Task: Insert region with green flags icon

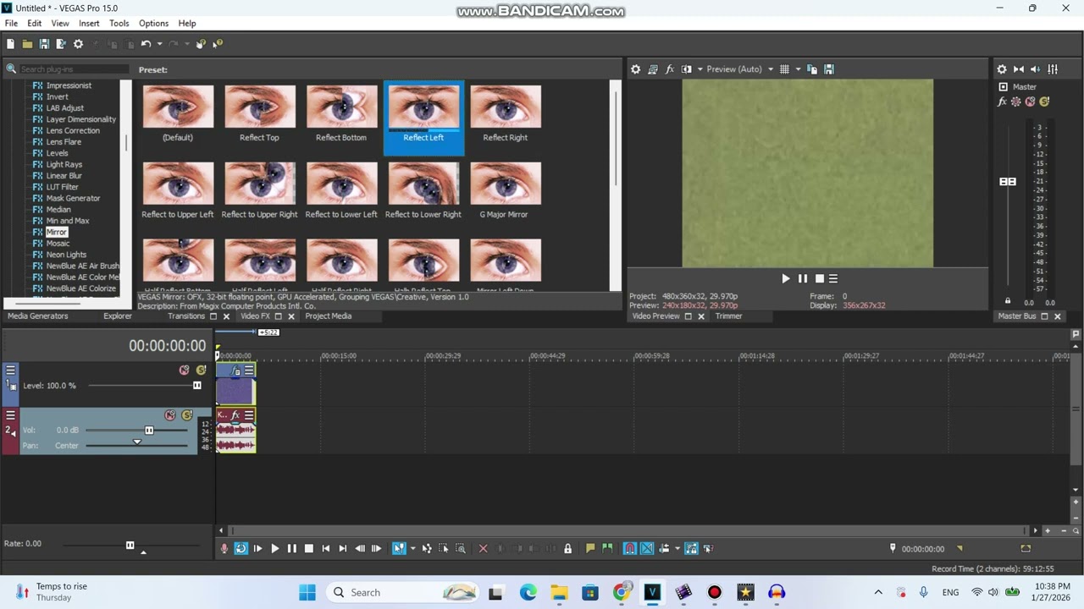Action: coord(607,549)
